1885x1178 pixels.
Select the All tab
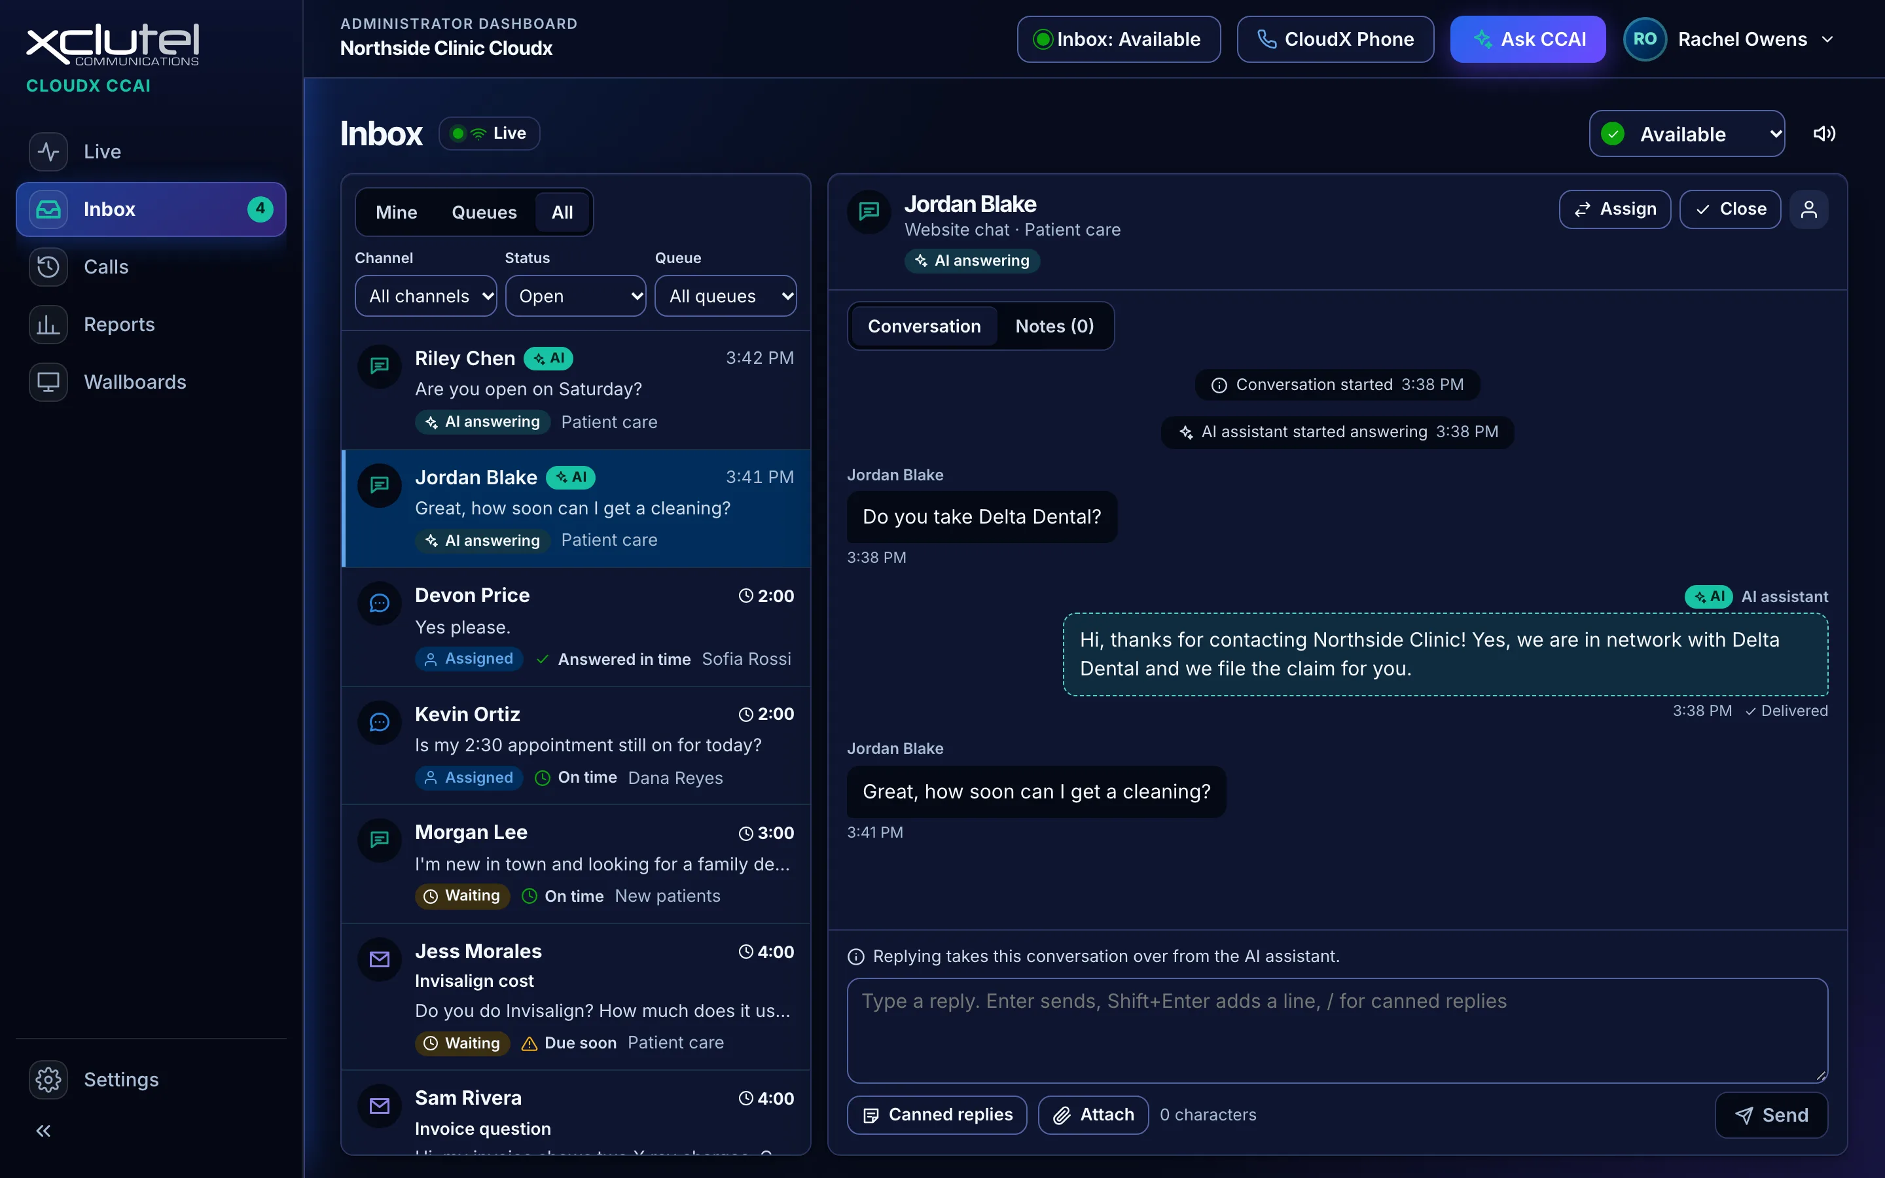pyautogui.click(x=562, y=212)
